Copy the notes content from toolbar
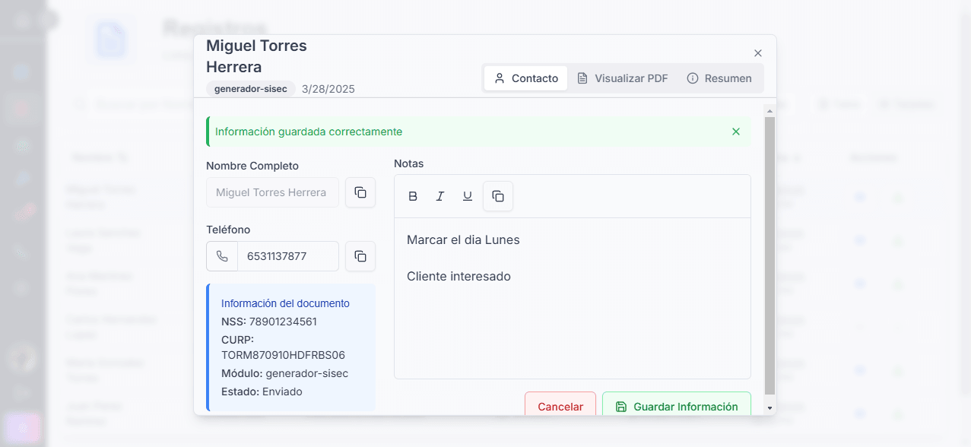Image resolution: width=971 pixels, height=447 pixels. tap(498, 196)
